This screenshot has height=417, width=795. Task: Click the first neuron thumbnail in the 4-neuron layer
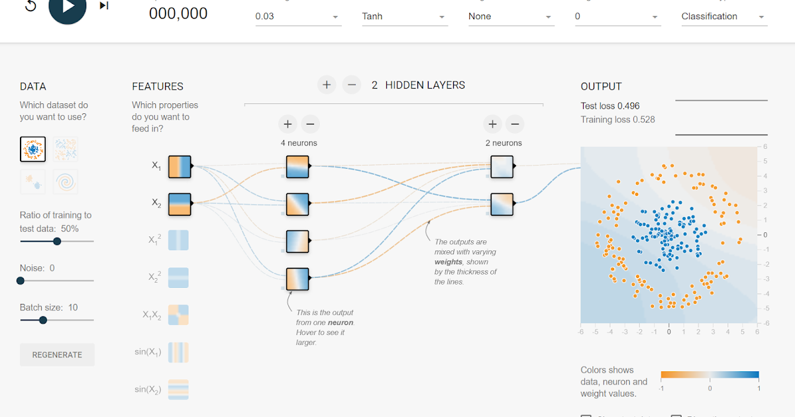(297, 167)
